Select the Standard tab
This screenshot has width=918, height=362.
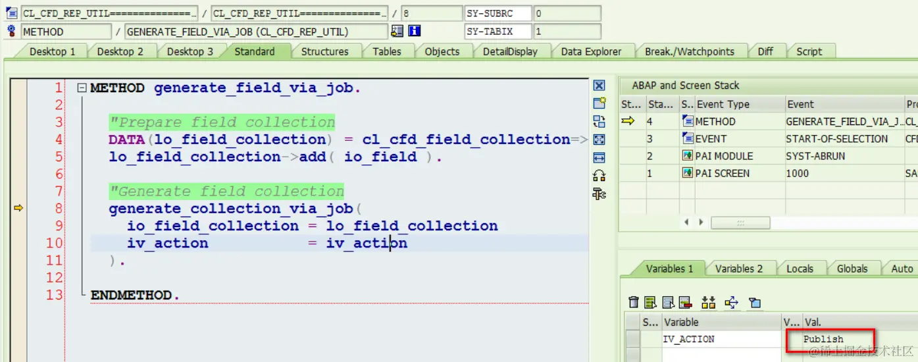tap(255, 51)
